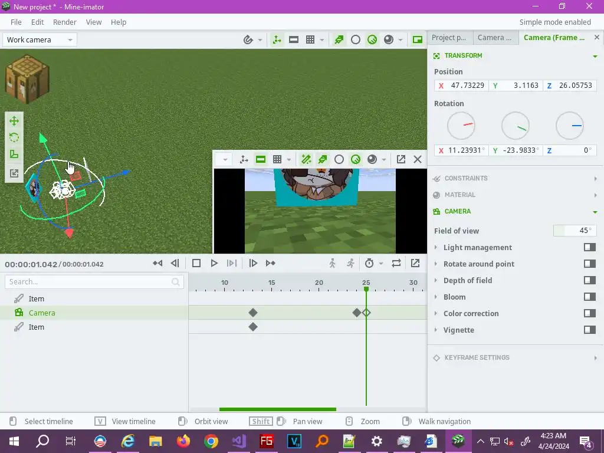Select the Camera timeline row

94,313
